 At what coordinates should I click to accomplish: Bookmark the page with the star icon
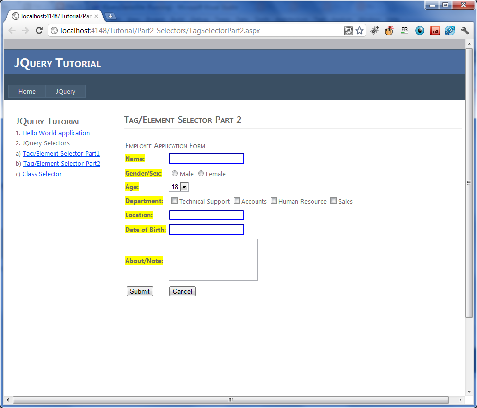pyautogui.click(x=360, y=30)
